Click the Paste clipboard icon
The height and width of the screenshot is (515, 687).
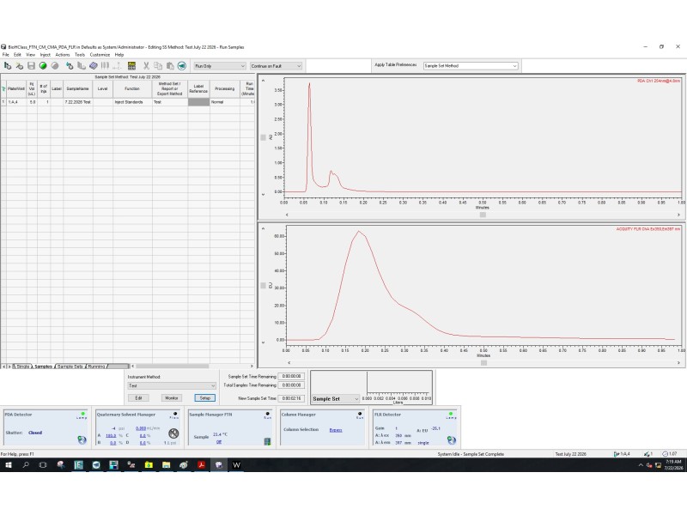tap(170, 66)
